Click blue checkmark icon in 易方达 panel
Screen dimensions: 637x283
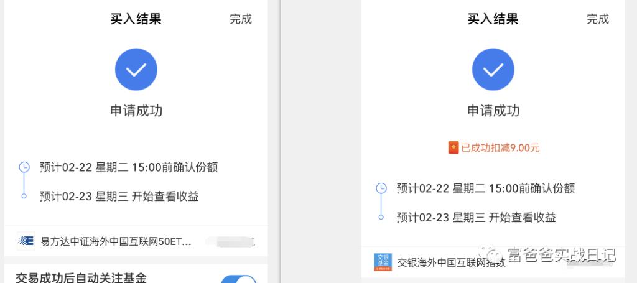136,69
